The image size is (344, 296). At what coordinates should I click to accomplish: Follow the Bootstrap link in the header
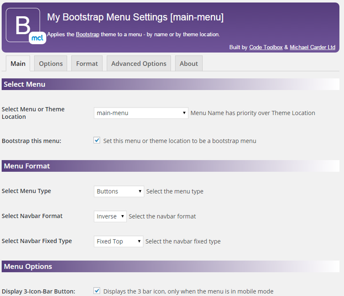tap(88, 34)
